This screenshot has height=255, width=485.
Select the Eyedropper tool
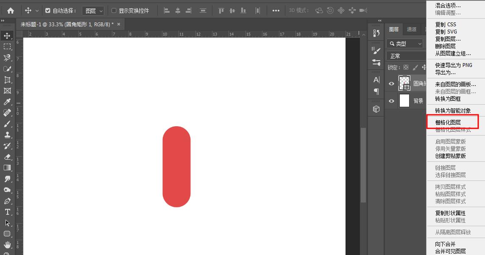pos(7,102)
